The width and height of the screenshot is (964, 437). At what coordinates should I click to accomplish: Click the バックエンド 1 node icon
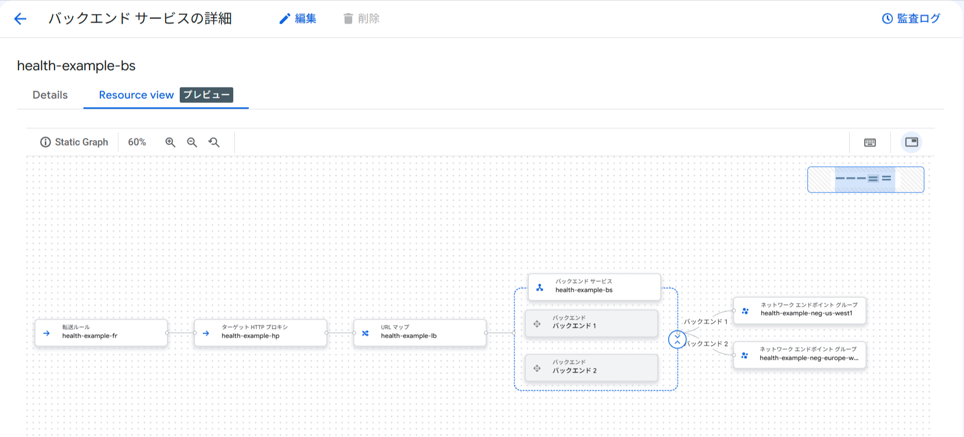coord(537,324)
